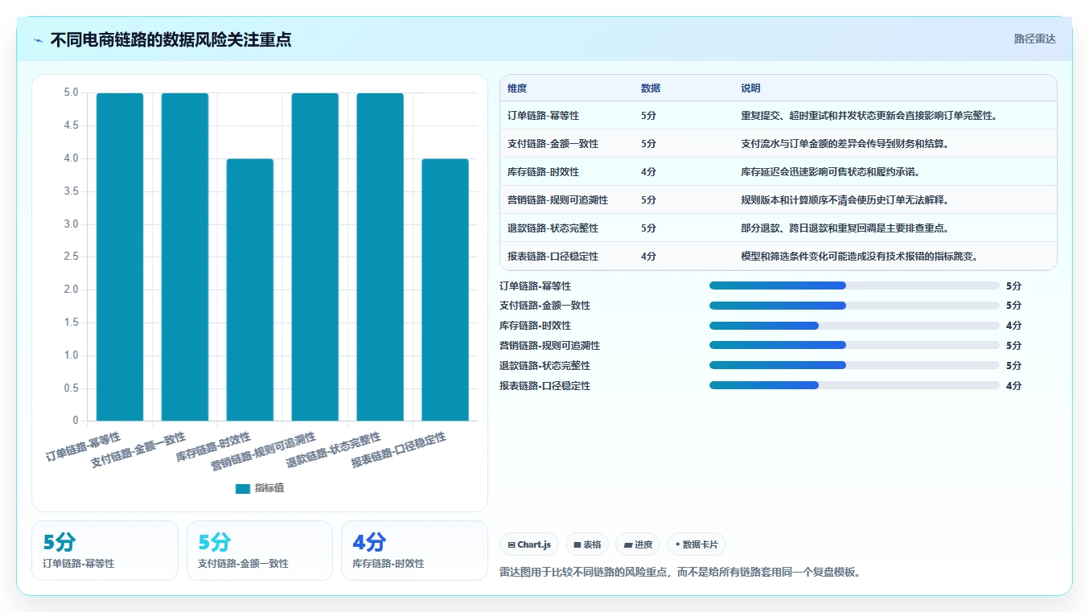Click table cell 支付链路-金额一致性 in 维度 column

[553, 144]
